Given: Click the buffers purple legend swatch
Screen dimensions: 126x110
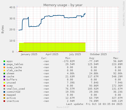Looking at the screenshot, I should 4,80.
